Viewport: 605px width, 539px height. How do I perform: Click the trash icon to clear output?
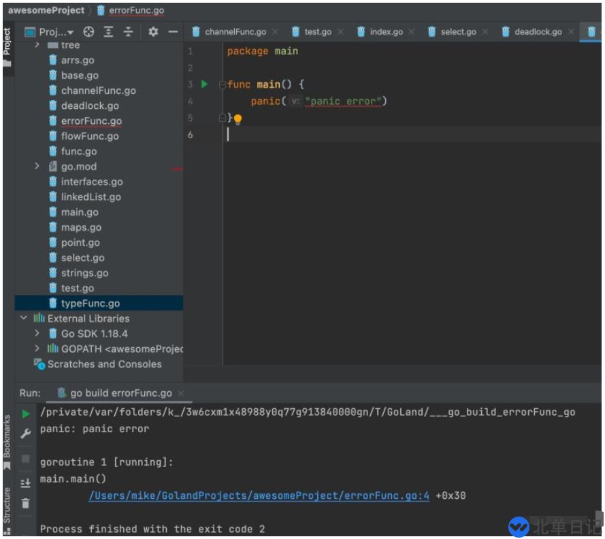[26, 504]
